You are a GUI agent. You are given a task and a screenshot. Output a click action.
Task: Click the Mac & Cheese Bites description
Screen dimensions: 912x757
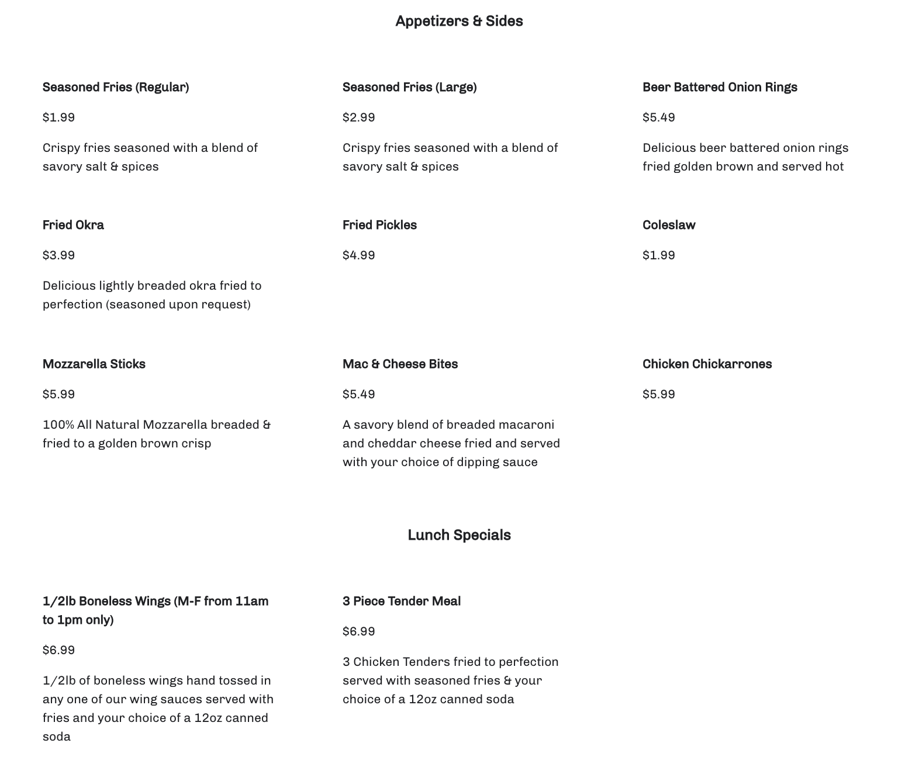tap(451, 443)
